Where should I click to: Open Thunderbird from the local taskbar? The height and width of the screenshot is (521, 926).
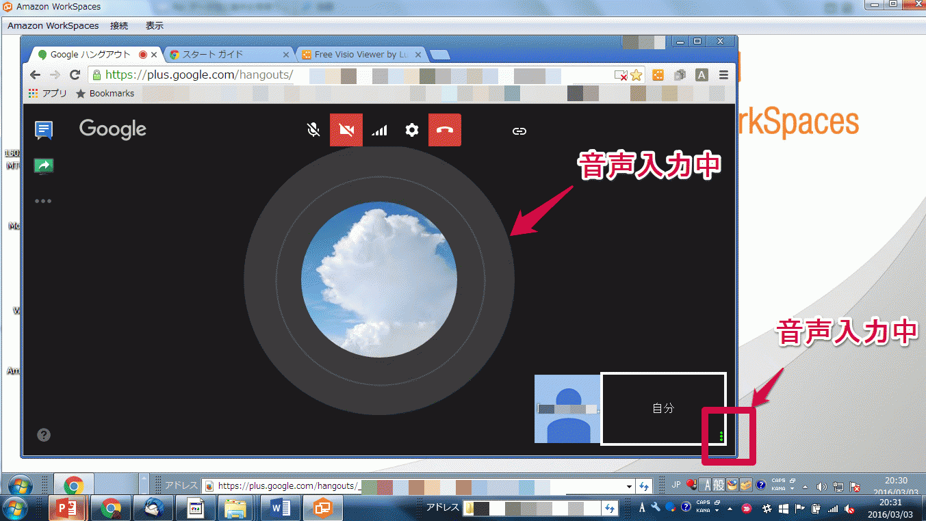153,508
